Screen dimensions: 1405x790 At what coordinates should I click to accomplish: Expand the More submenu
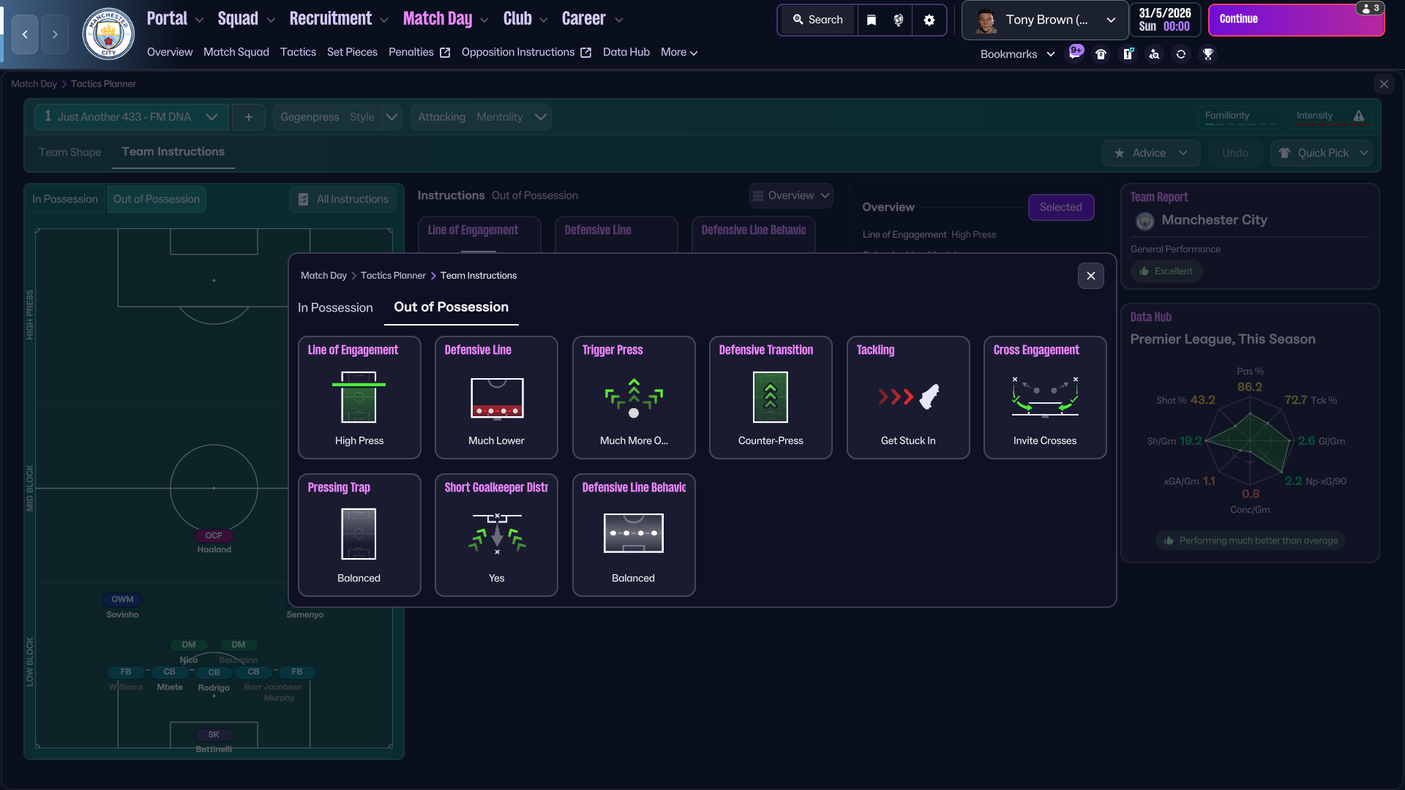coord(678,52)
